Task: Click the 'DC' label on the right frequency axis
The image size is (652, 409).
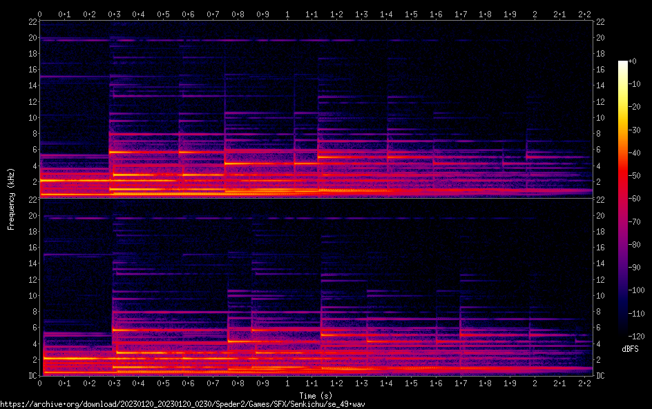Action: 601,376
